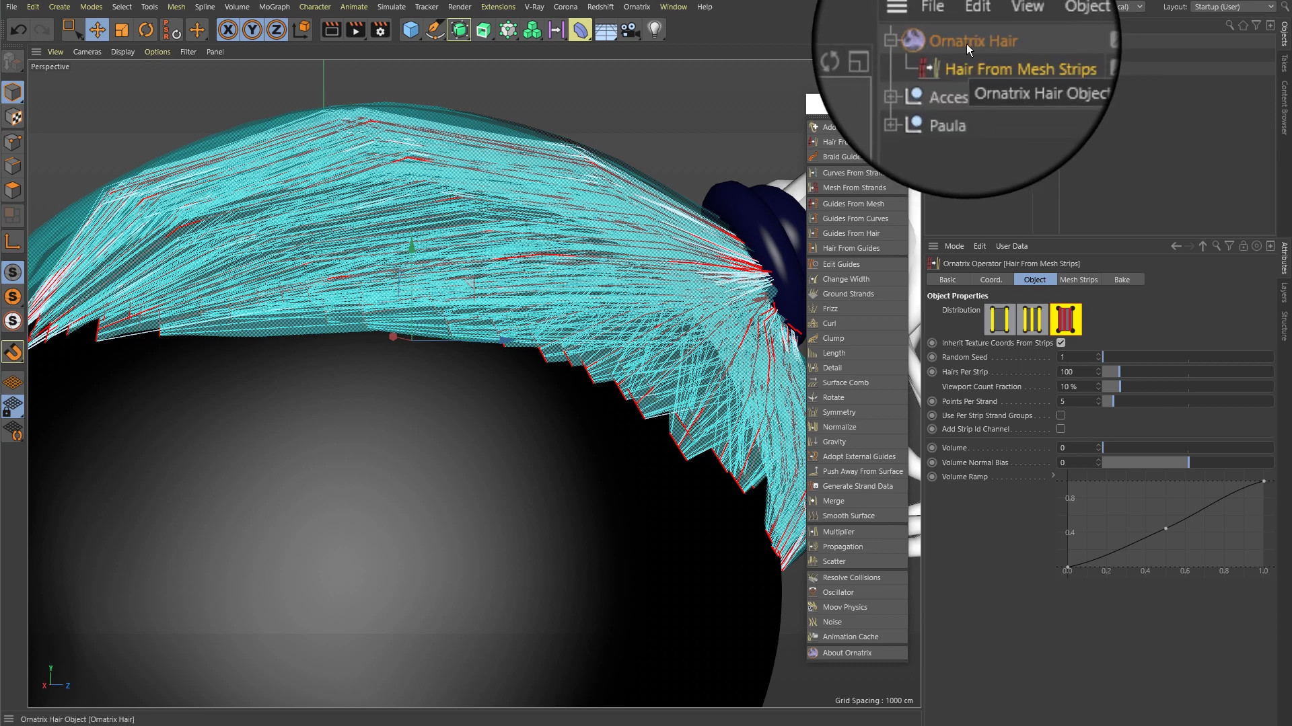Screen dimensions: 1292x726
Task: Open the MoGraph menu
Action: pyautogui.click(x=274, y=7)
